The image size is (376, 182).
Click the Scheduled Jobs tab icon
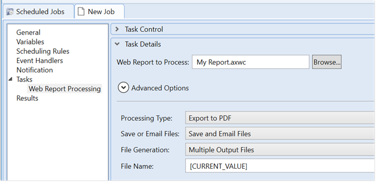(10, 12)
